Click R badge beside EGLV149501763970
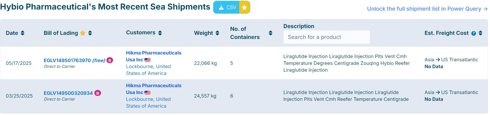 coord(110,60)
